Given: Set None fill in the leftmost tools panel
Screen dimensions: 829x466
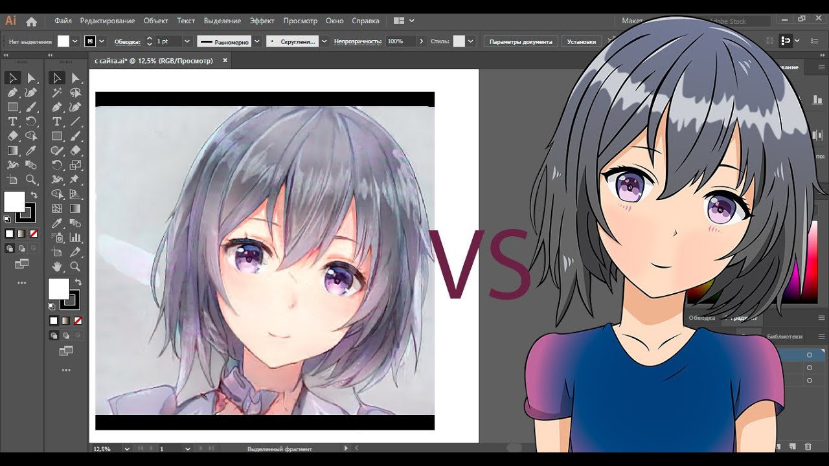Looking at the screenshot, I should (34, 234).
